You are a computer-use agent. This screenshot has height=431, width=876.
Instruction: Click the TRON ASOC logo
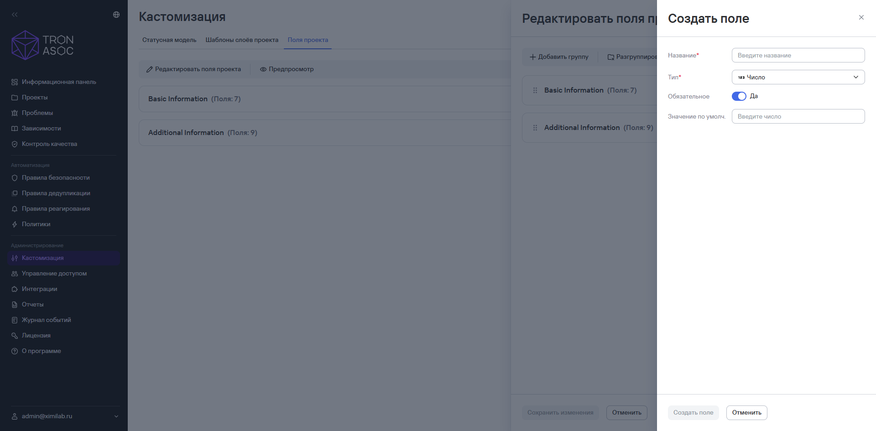pos(42,45)
